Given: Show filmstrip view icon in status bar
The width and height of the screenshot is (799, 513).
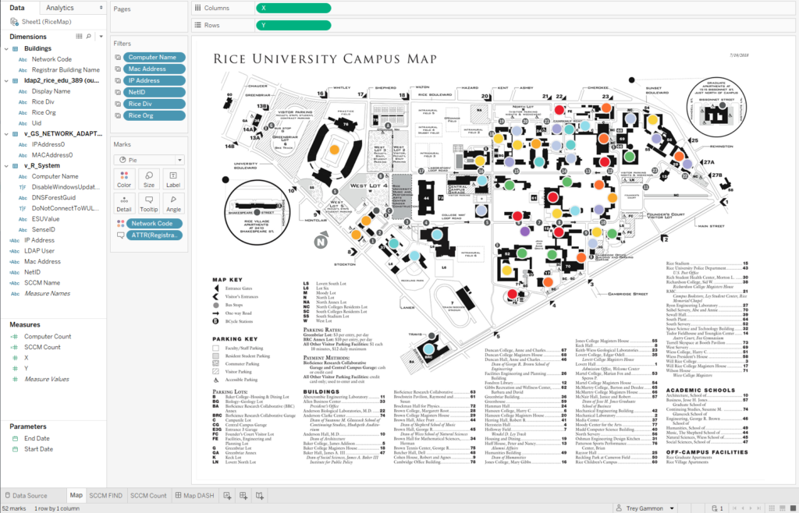Looking at the screenshot, I should [781, 508].
